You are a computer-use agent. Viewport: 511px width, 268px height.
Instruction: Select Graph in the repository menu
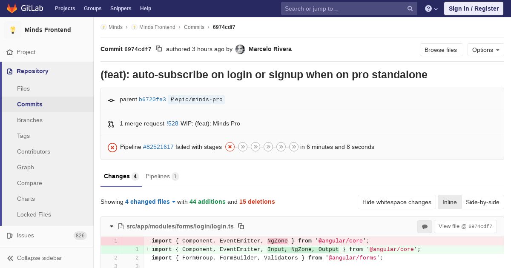tap(48, 167)
